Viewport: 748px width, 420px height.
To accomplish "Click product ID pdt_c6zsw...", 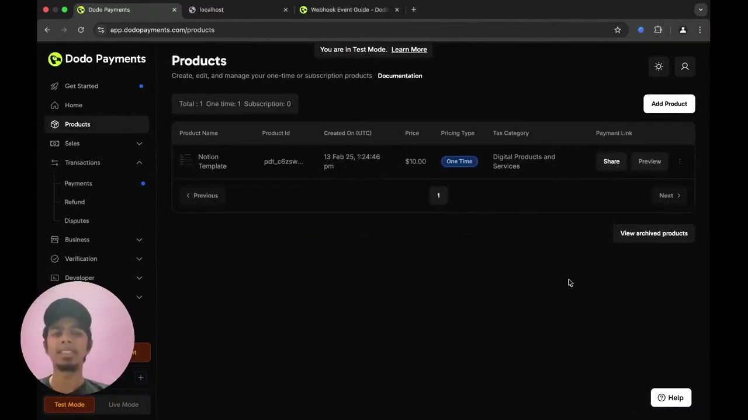I will (283, 162).
